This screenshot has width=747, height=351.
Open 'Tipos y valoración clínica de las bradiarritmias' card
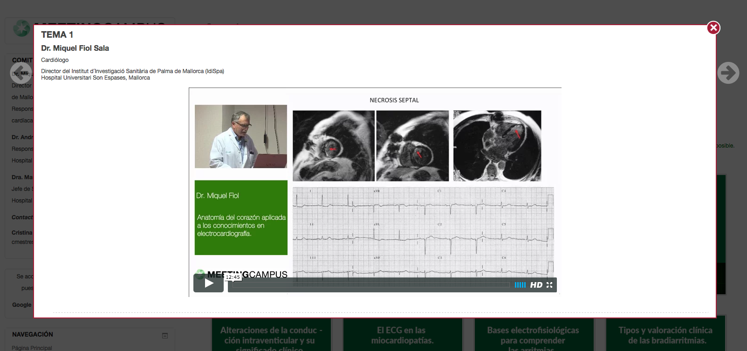point(665,335)
